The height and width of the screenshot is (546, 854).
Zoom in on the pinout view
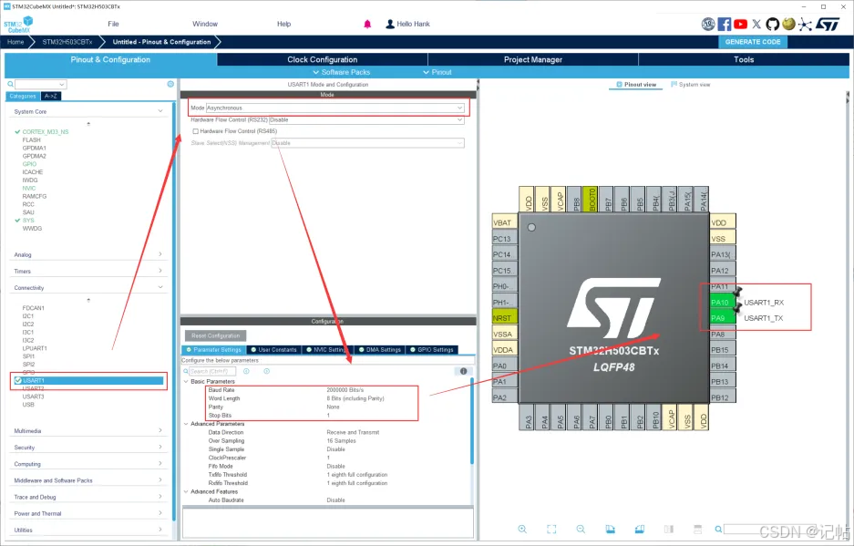[x=522, y=529]
